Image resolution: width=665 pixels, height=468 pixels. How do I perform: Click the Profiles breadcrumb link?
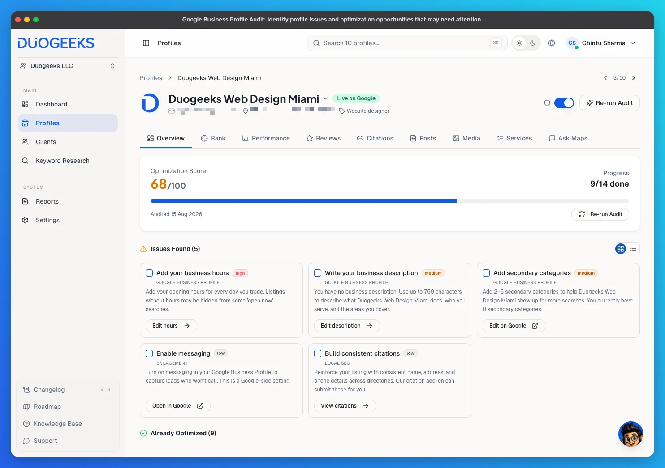[x=151, y=78]
